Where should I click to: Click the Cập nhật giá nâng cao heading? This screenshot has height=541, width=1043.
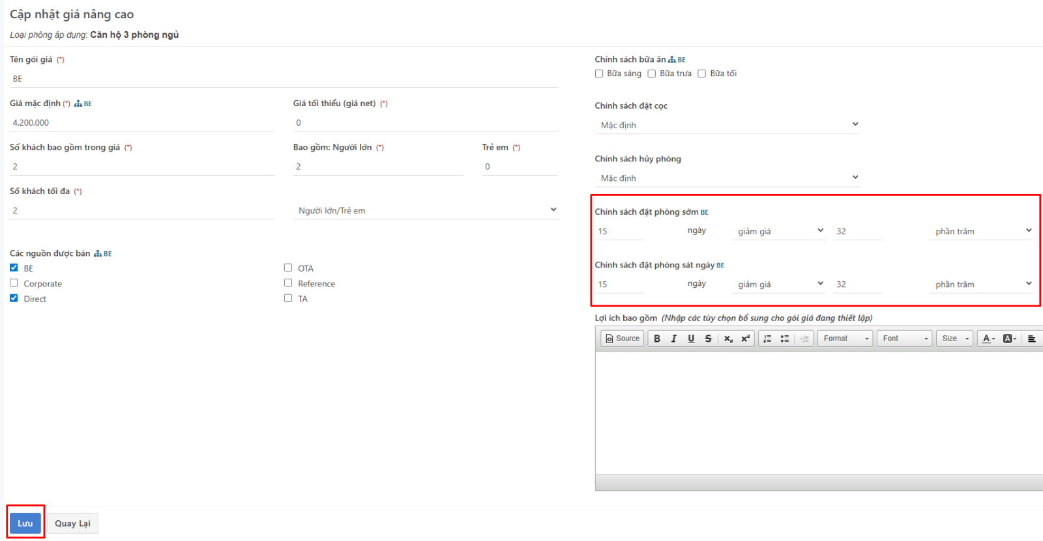(72, 14)
